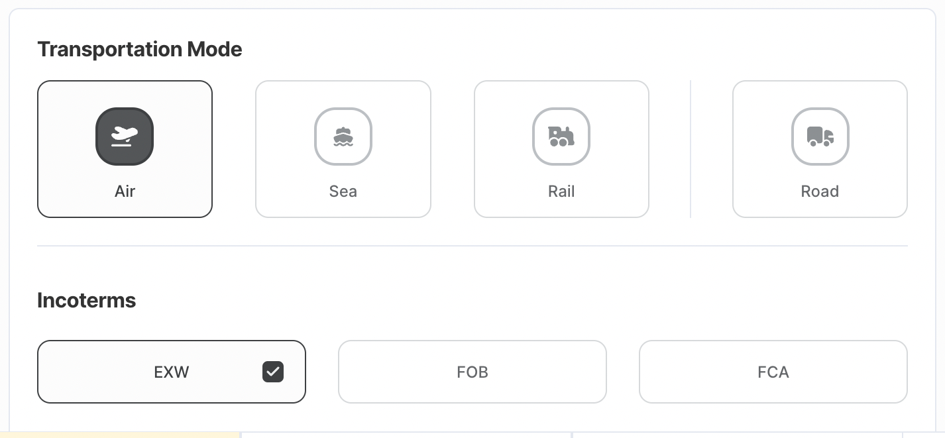The width and height of the screenshot is (945, 438).
Task: Click the "Road" text label
Action: [820, 192]
